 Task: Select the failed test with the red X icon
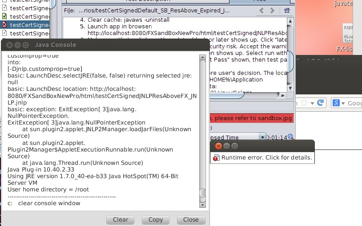click(4, 25)
